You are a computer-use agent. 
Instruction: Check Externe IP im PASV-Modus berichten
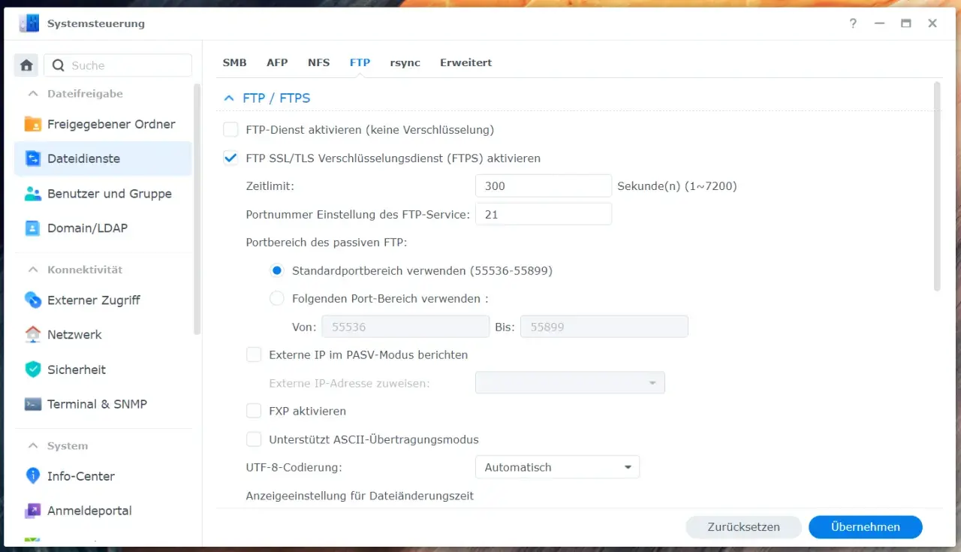(254, 354)
